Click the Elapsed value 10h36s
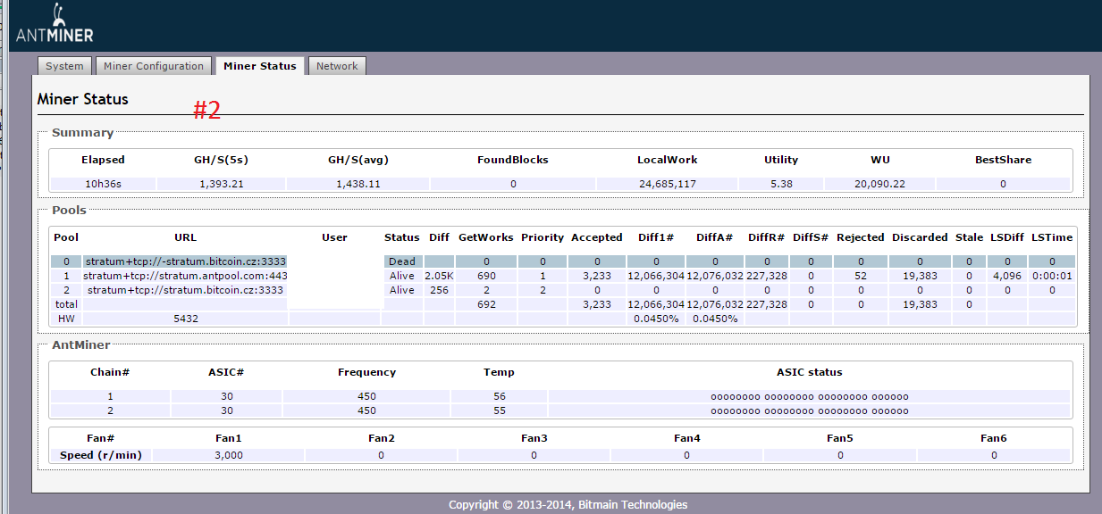Image resolution: width=1102 pixels, height=514 pixels. (103, 184)
